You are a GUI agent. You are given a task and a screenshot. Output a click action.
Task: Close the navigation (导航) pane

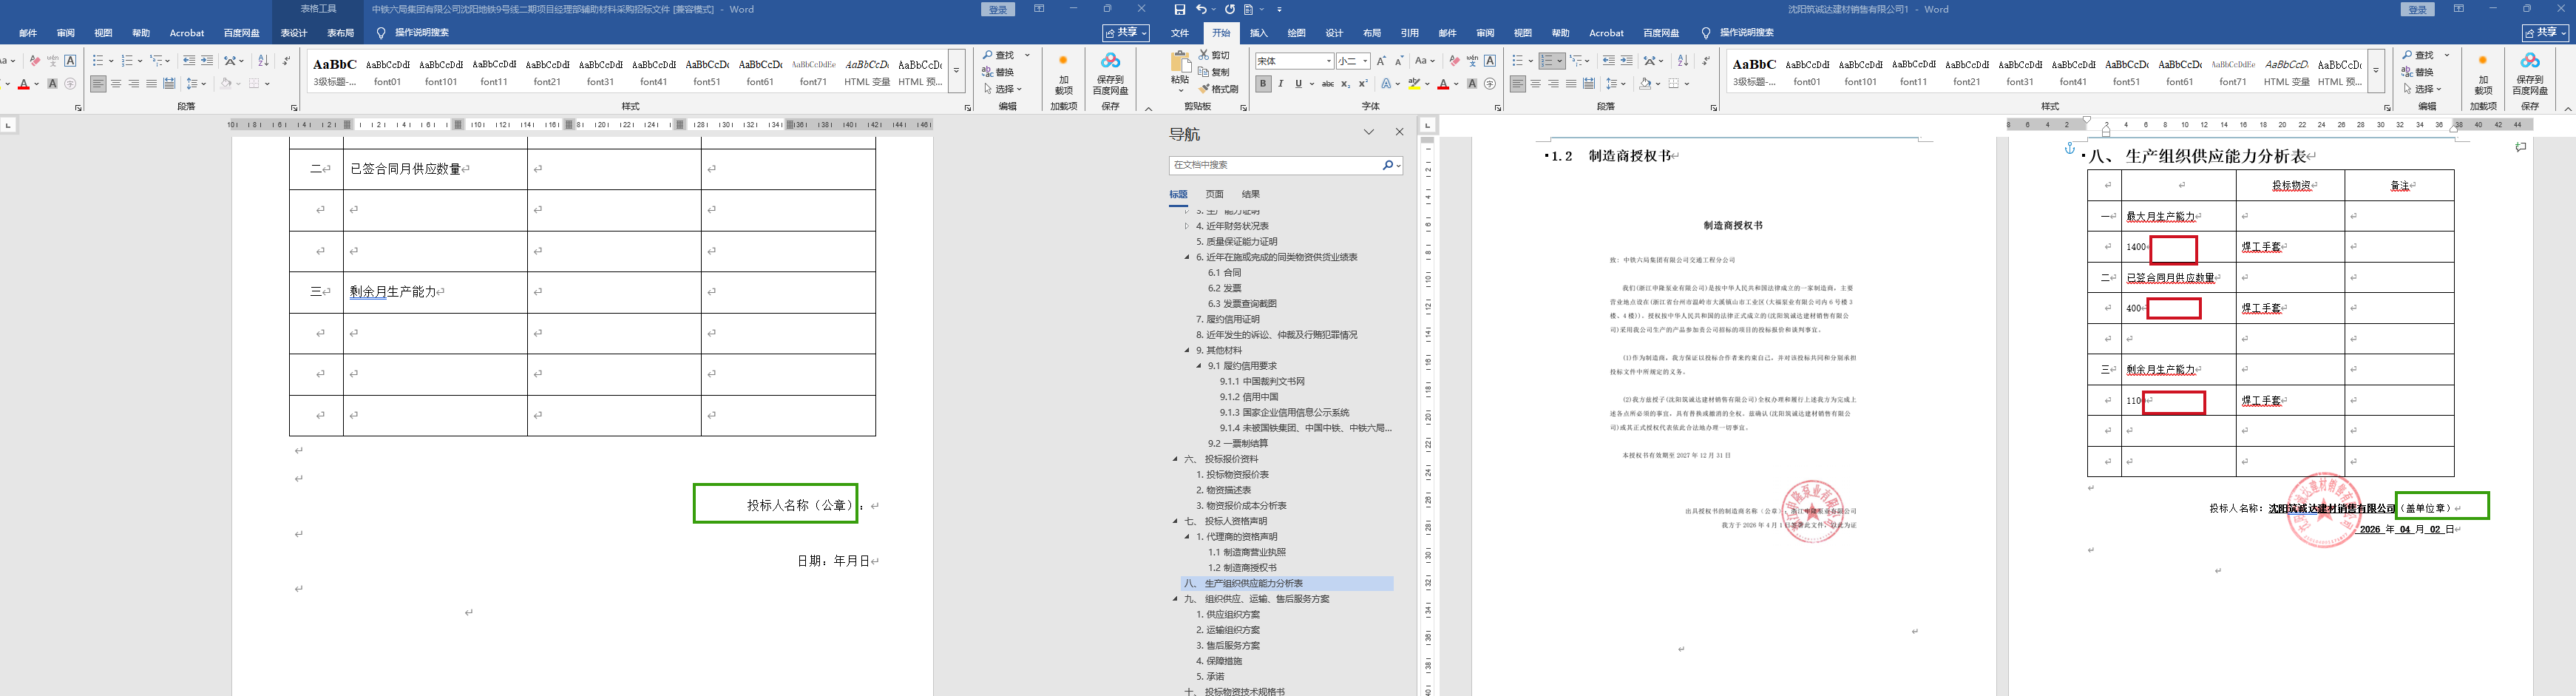click(1399, 132)
